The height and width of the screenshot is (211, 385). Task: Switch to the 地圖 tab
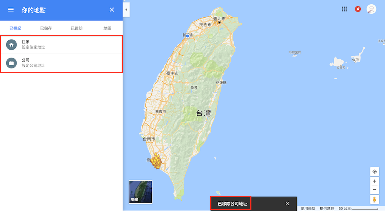point(107,28)
